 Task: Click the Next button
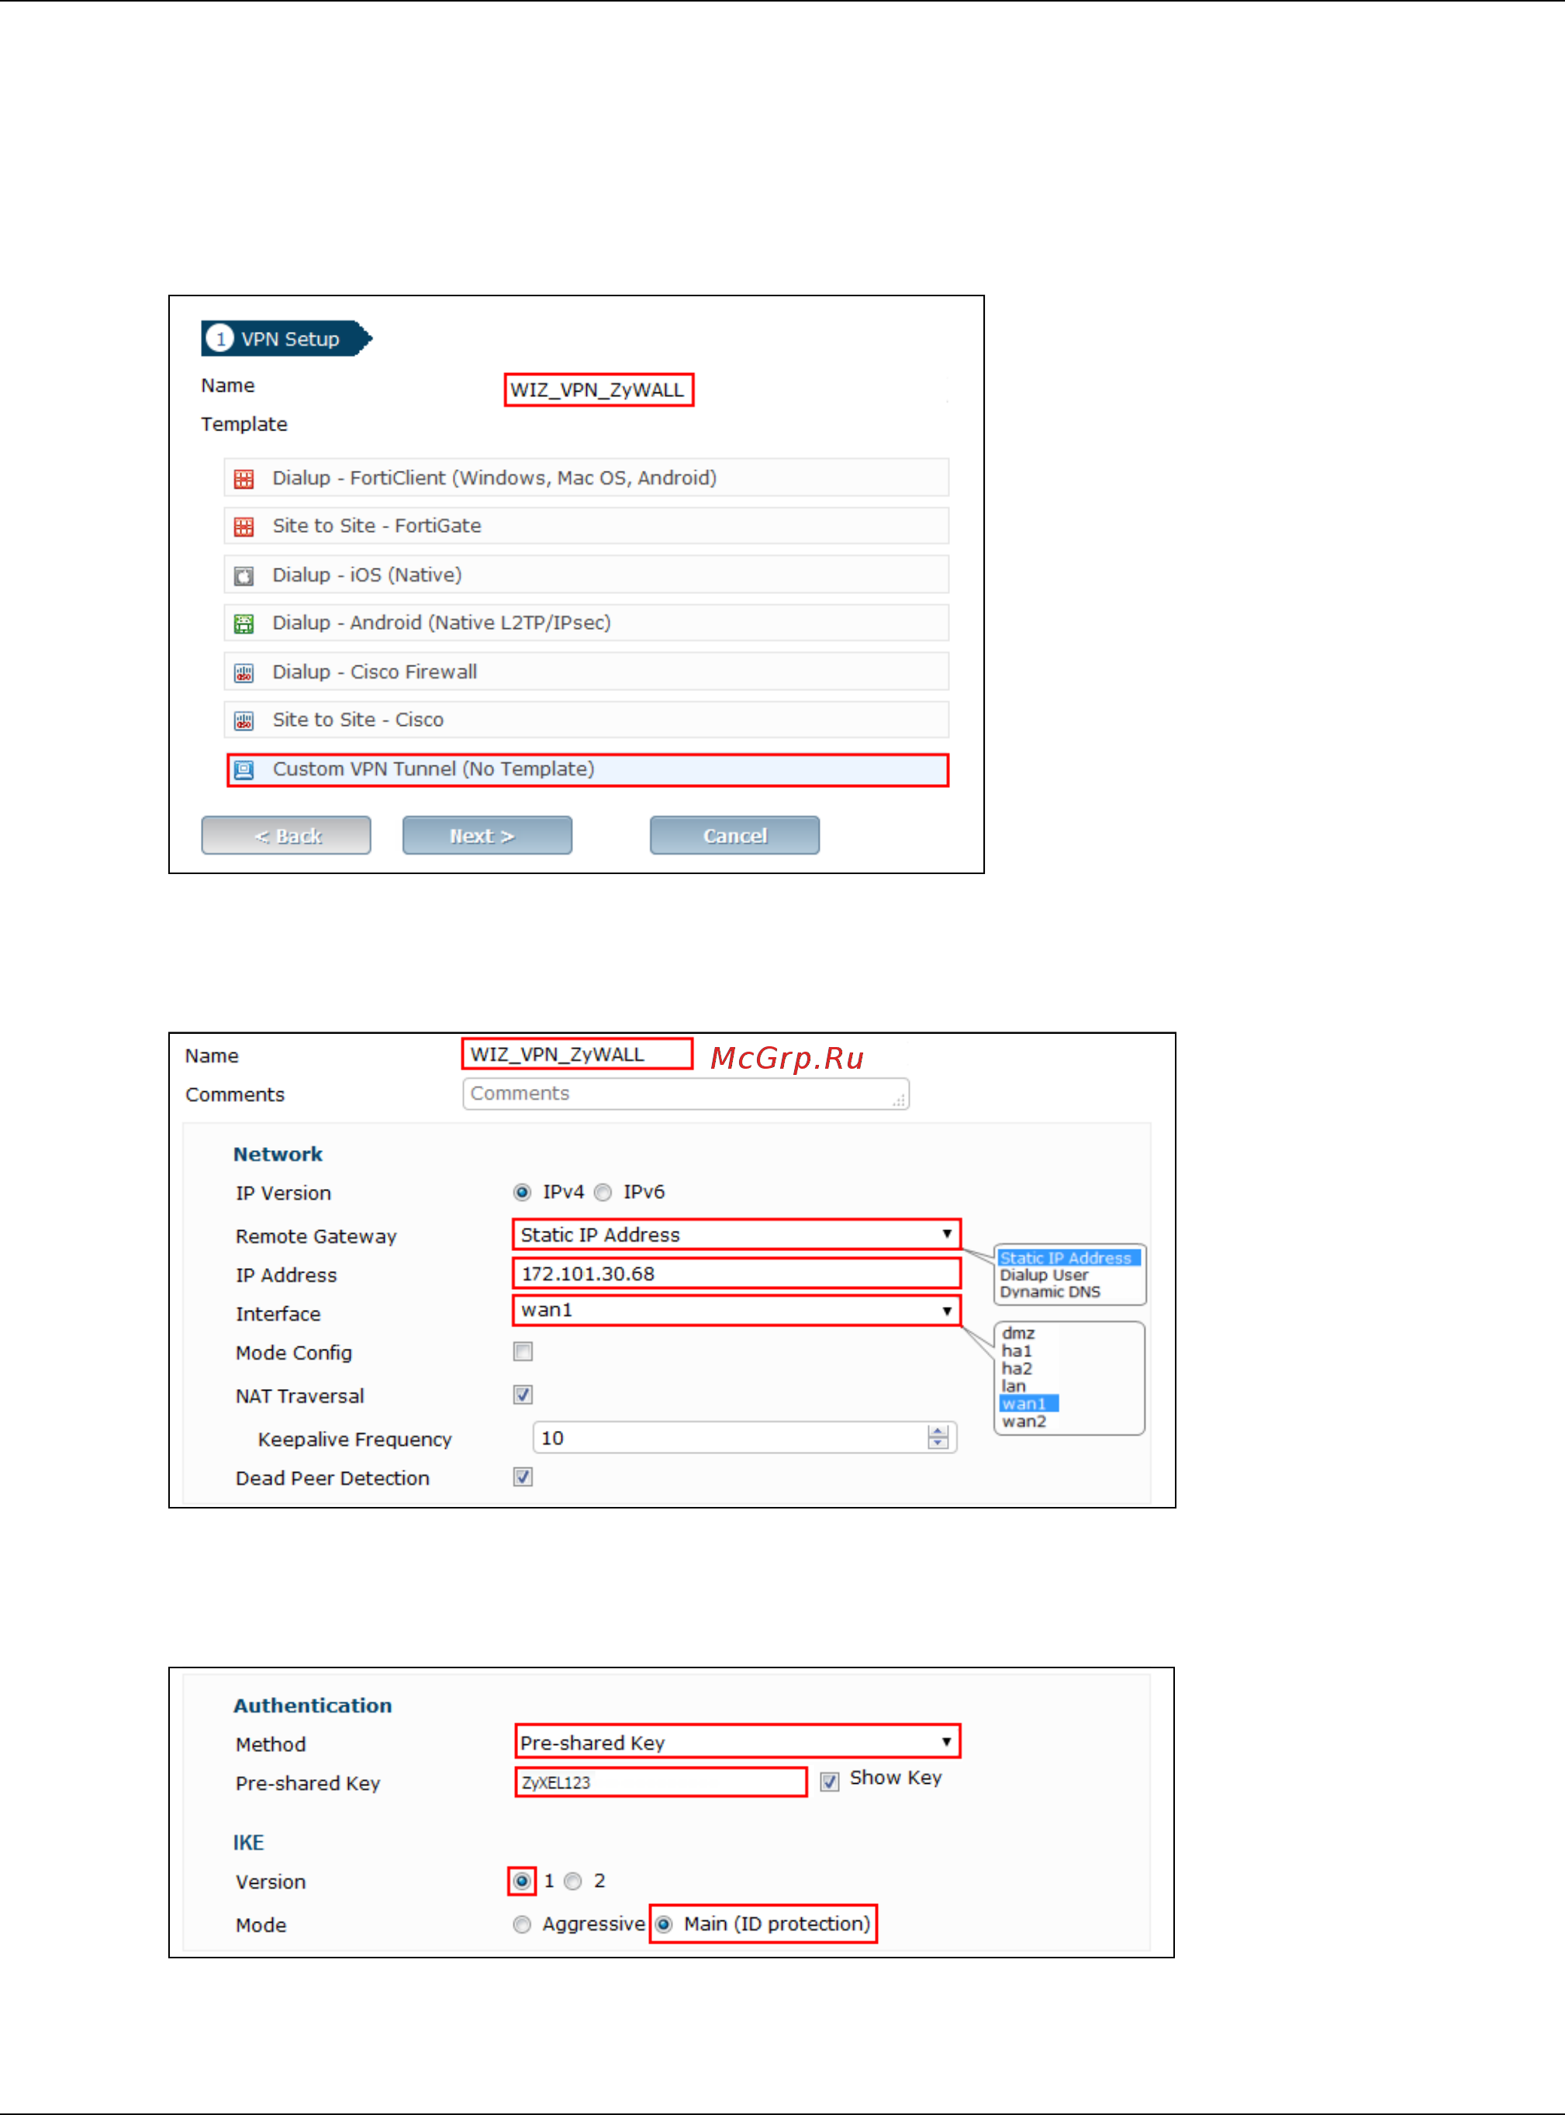(x=487, y=835)
